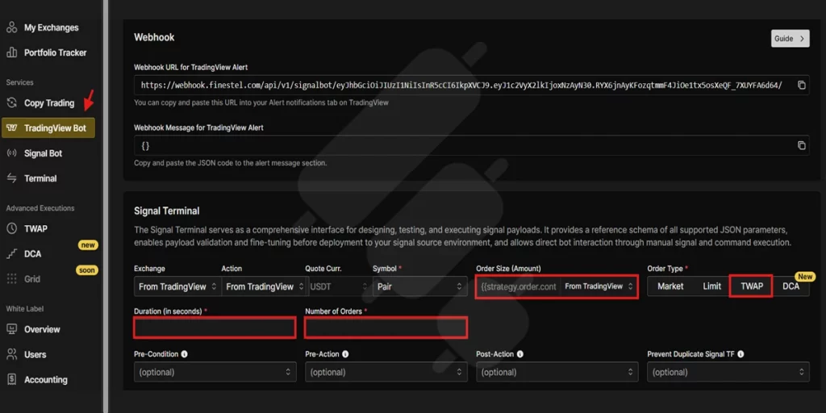This screenshot has width=826, height=413.
Task: Open the Pre-Condition dropdown
Action: click(x=215, y=372)
